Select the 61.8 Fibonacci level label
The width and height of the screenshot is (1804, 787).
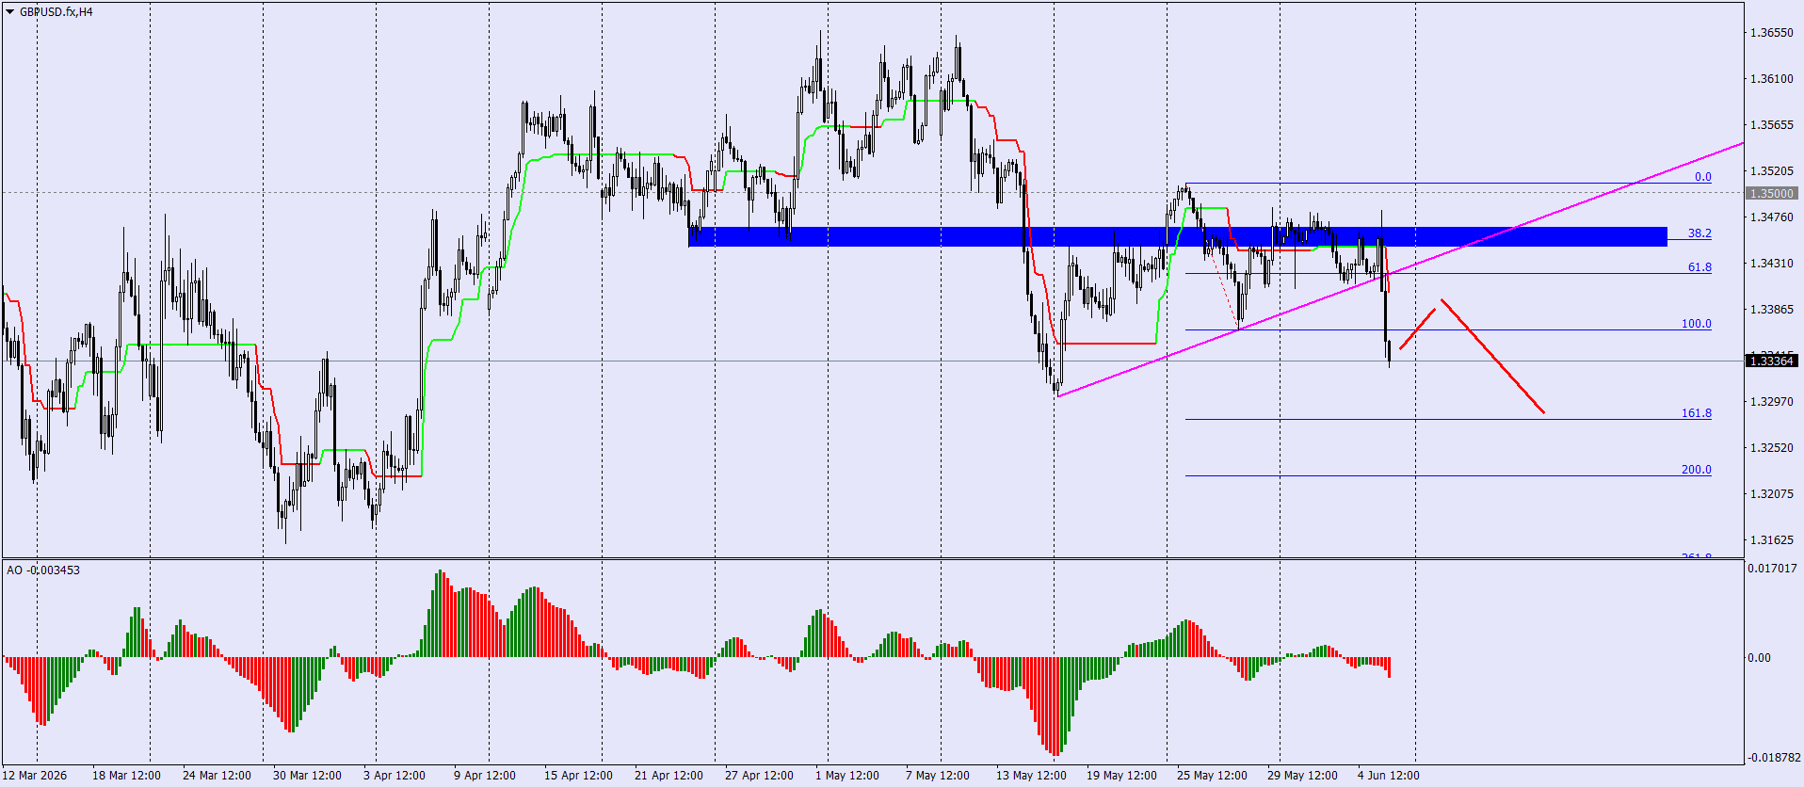click(x=1699, y=267)
